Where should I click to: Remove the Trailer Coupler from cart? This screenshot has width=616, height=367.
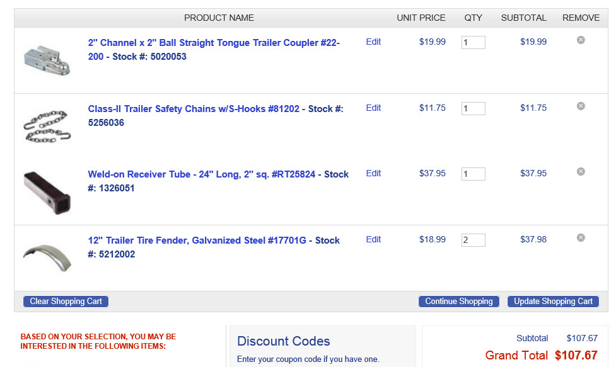tap(581, 40)
